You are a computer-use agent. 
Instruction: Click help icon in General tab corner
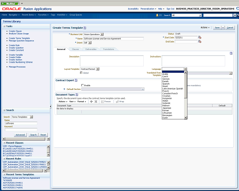(x=231, y=53)
